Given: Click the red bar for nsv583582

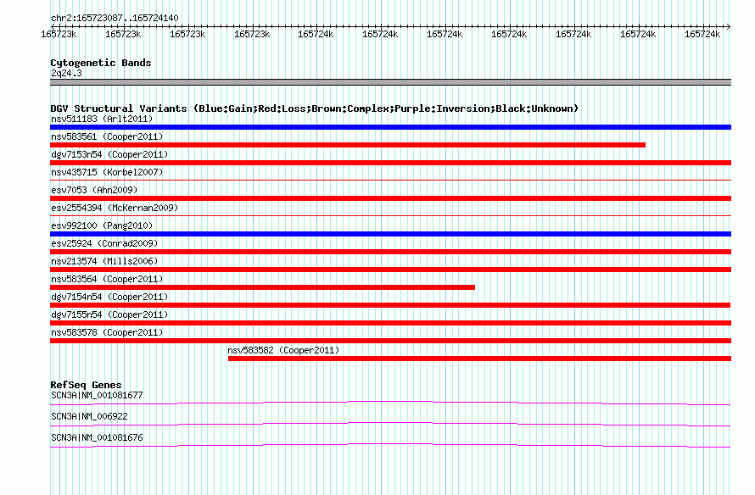Looking at the screenshot, I should pos(479,359).
